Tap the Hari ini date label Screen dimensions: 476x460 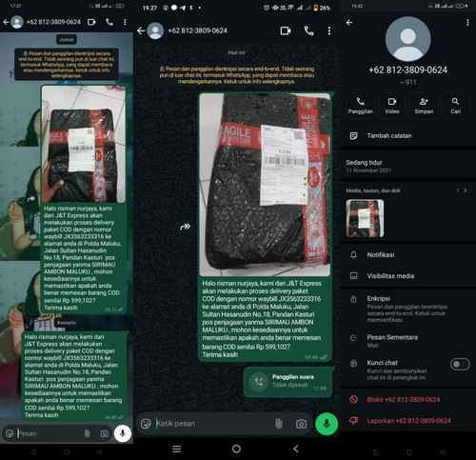236,52
